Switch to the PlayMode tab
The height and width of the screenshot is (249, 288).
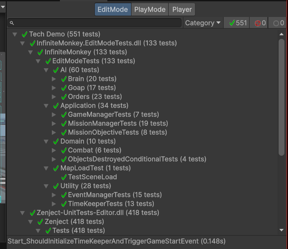coord(150,9)
